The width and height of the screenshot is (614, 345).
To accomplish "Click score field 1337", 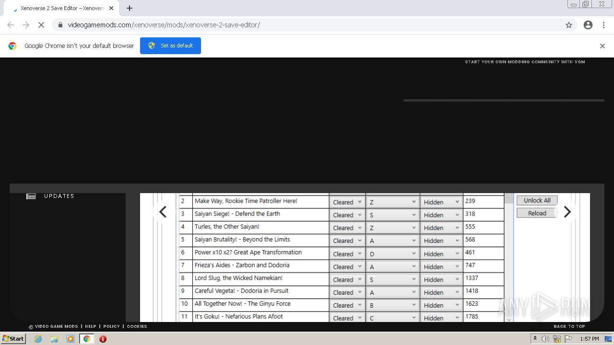I will point(484,279).
